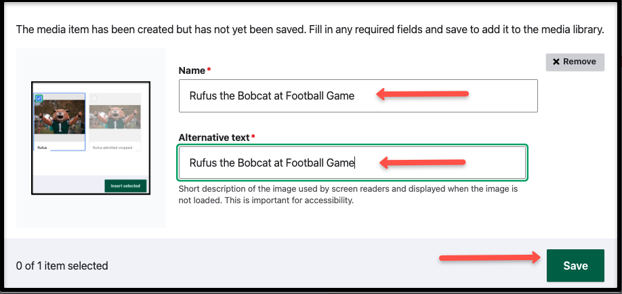Click the red arrow beside Name field
This screenshot has height=294, width=622.
click(423, 94)
